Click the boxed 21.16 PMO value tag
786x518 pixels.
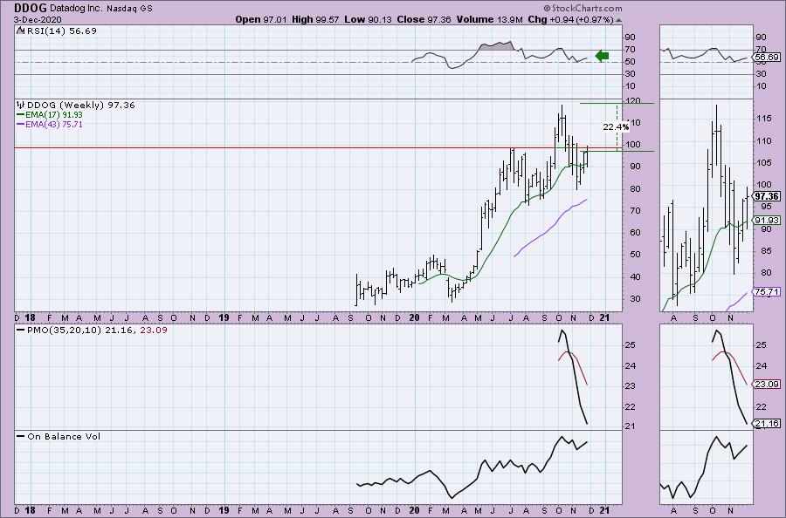pos(768,424)
